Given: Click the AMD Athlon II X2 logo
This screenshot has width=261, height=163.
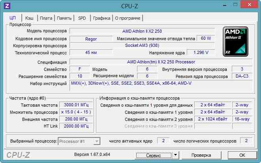Looking at the screenshot, I should (235, 41).
